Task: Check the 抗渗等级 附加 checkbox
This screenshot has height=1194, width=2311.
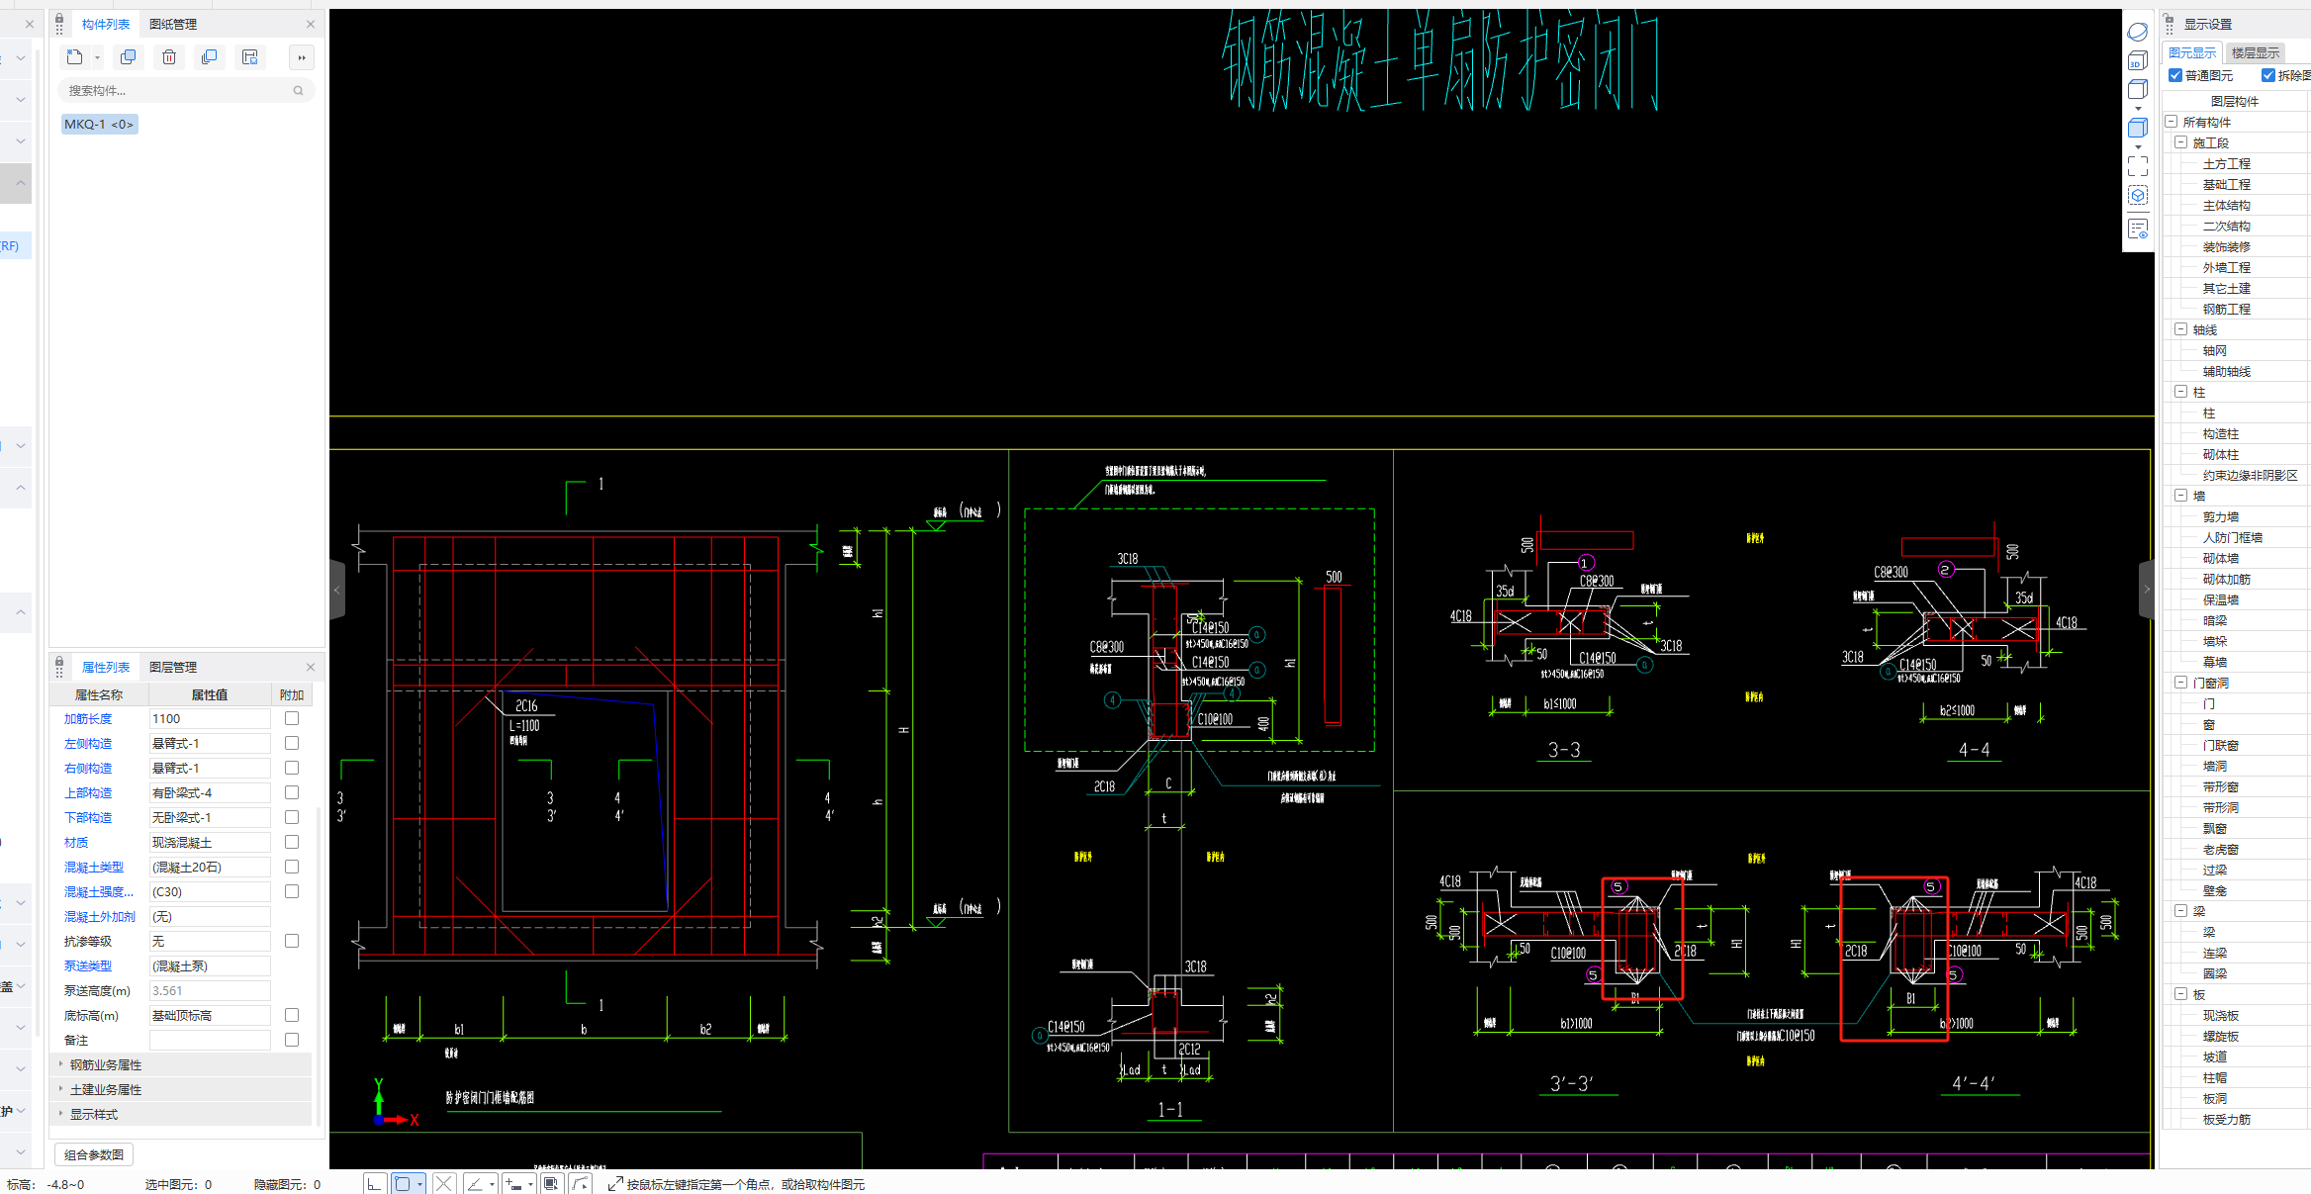Action: tap(292, 941)
